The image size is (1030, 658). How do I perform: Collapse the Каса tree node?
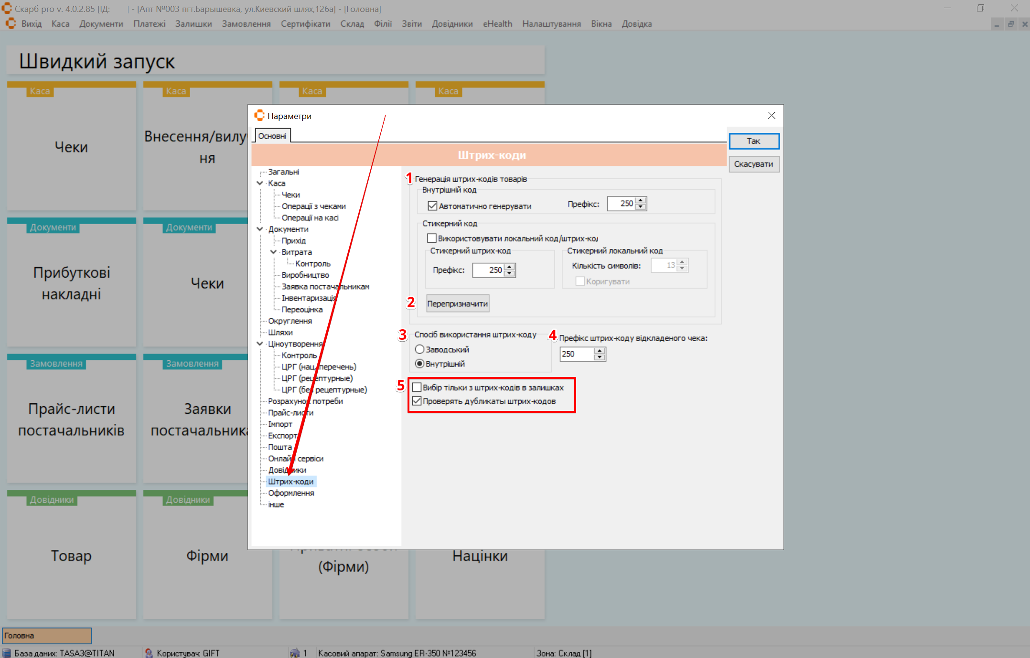pyautogui.click(x=260, y=183)
